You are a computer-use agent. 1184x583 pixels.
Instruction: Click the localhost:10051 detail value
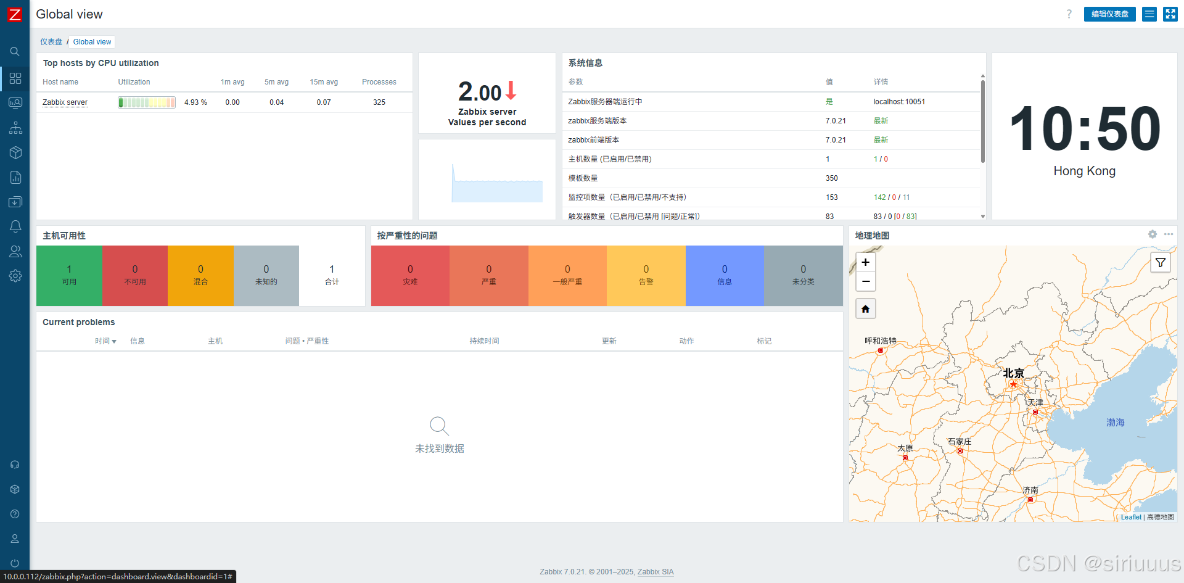tap(899, 102)
